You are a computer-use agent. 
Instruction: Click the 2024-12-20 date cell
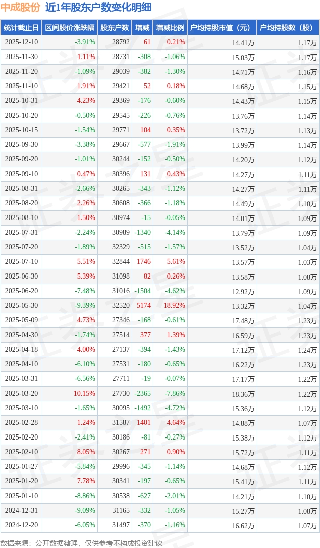click(21, 525)
